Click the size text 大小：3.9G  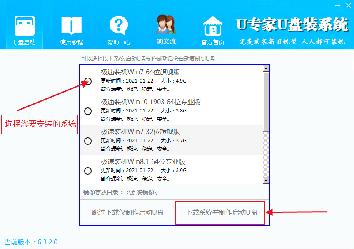[x=173, y=171]
